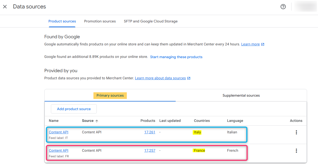Open SFTP and Google Cloud Storage tab
Viewport: 318px width, 167px height.
click(x=151, y=21)
